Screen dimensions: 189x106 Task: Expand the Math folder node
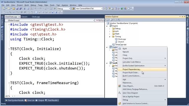click(x=110, y=34)
